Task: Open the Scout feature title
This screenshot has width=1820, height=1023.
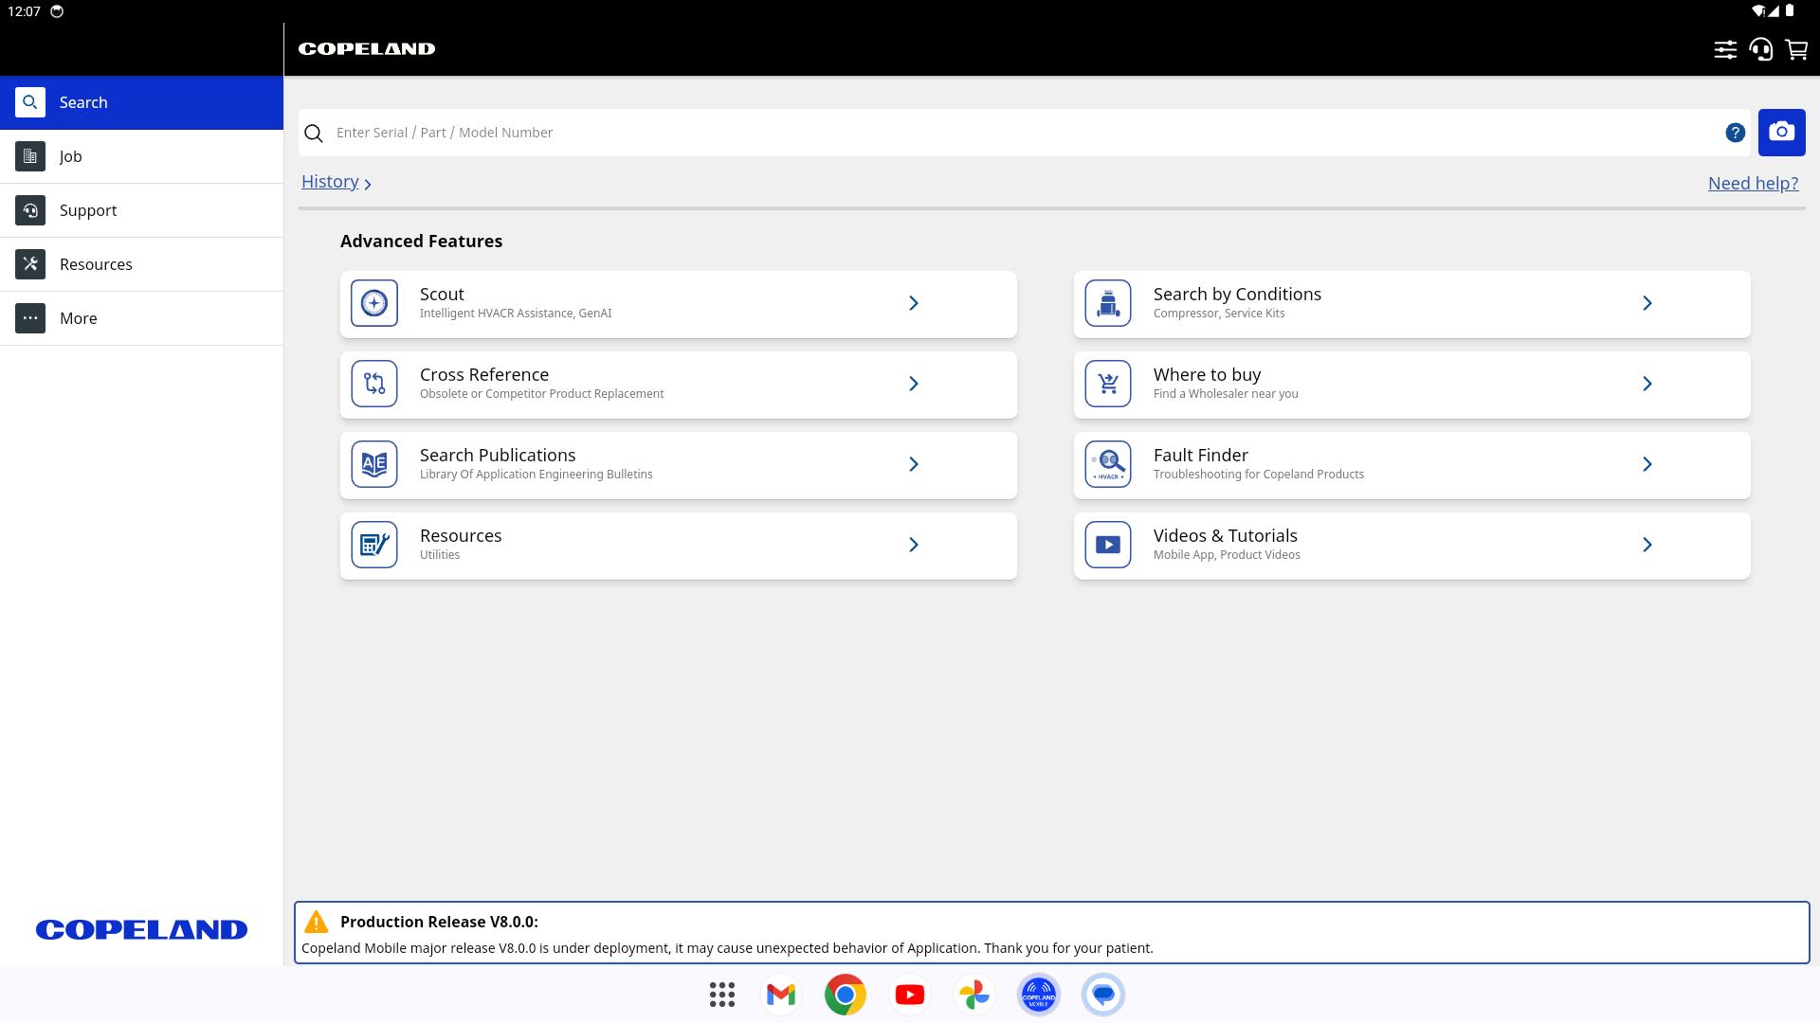Action: pyautogui.click(x=442, y=295)
